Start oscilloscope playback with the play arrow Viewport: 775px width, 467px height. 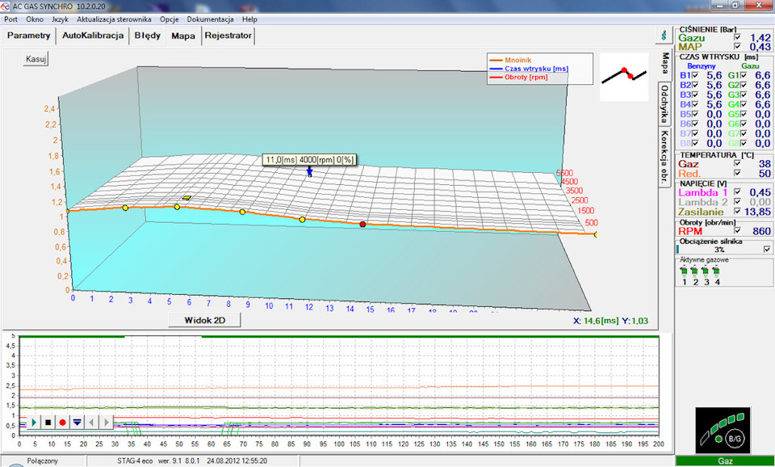34,423
